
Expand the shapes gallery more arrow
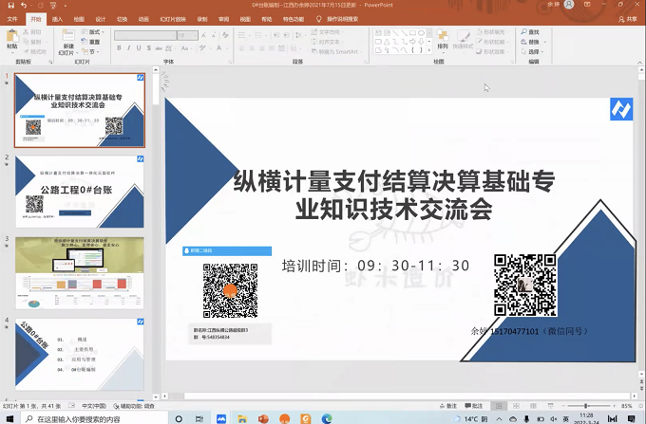(x=429, y=50)
